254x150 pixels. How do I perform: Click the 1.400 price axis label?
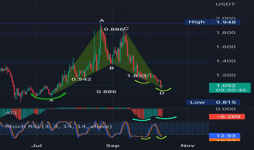coord(226,61)
